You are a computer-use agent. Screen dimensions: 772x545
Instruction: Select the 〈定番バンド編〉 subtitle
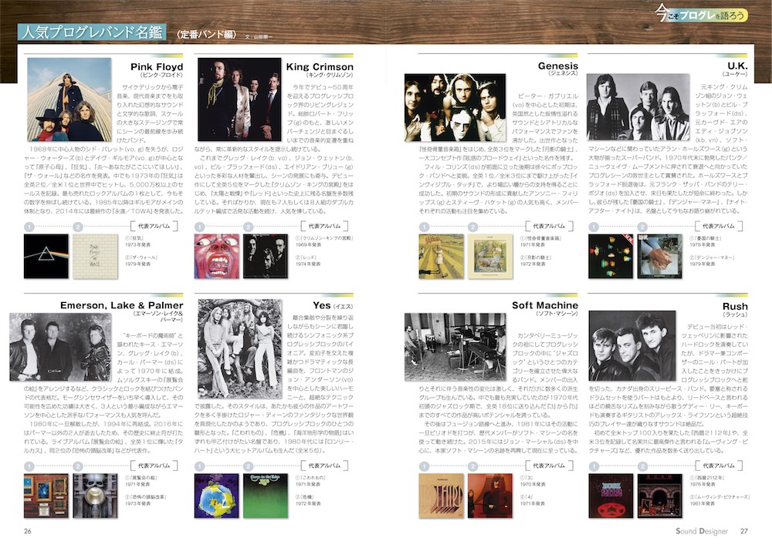point(207,35)
